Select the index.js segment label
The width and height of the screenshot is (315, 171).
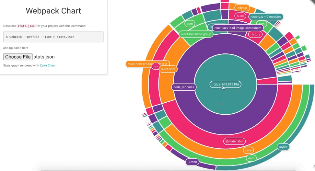242,8
